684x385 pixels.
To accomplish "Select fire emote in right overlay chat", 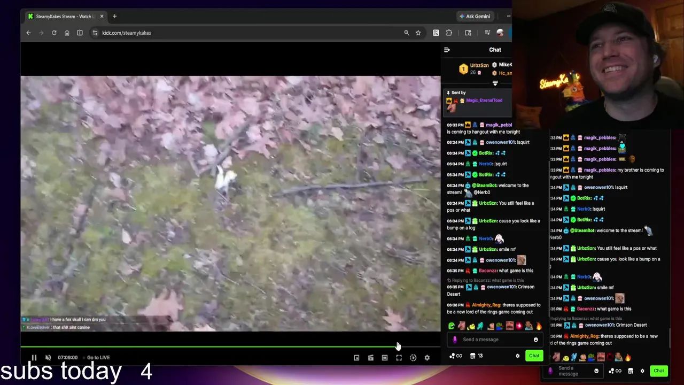I will (628, 357).
